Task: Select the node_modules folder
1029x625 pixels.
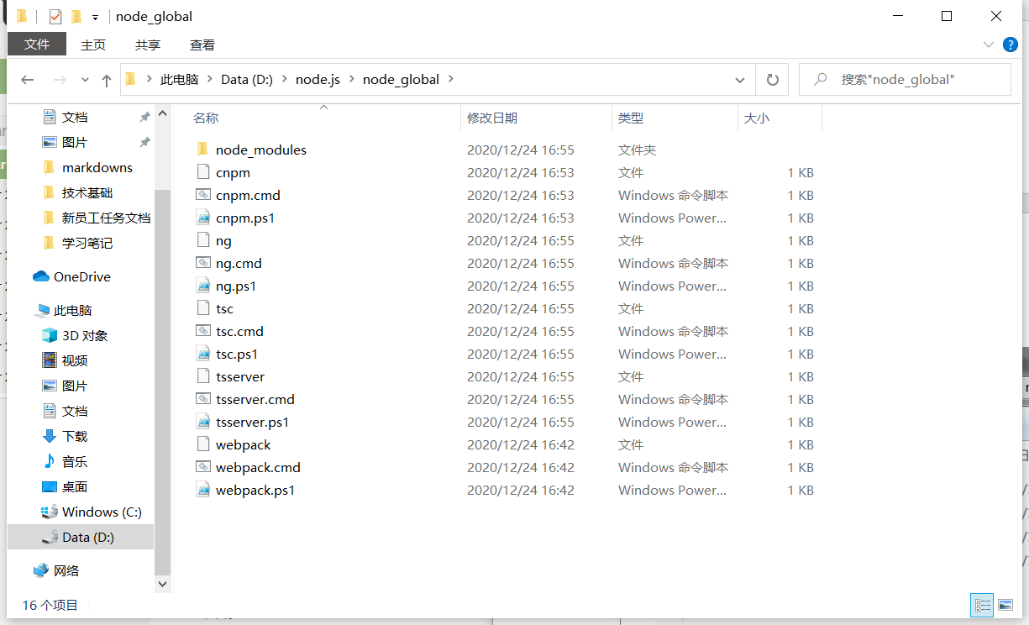Action: 261,150
